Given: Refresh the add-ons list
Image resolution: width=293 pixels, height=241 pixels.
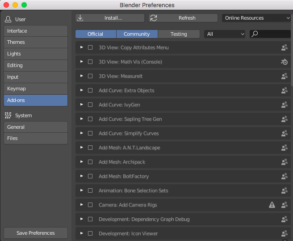Looking at the screenshot, I should click(x=183, y=18).
